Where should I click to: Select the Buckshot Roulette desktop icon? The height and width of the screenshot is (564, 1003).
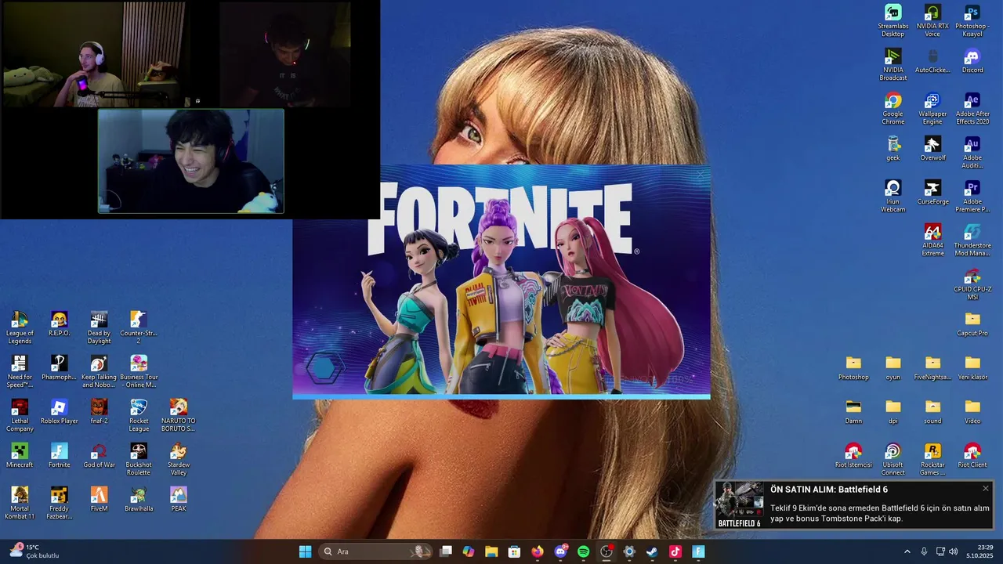pos(139,459)
